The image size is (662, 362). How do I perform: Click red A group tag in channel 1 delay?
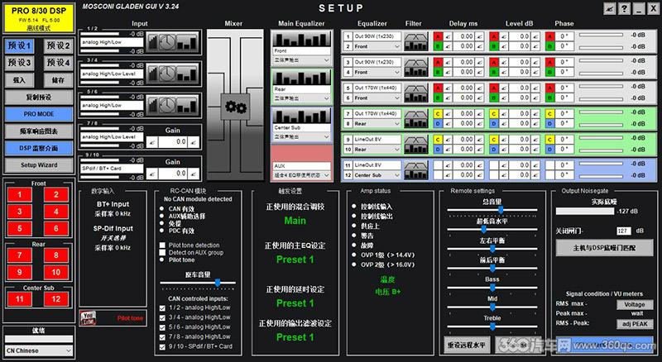pos(438,36)
